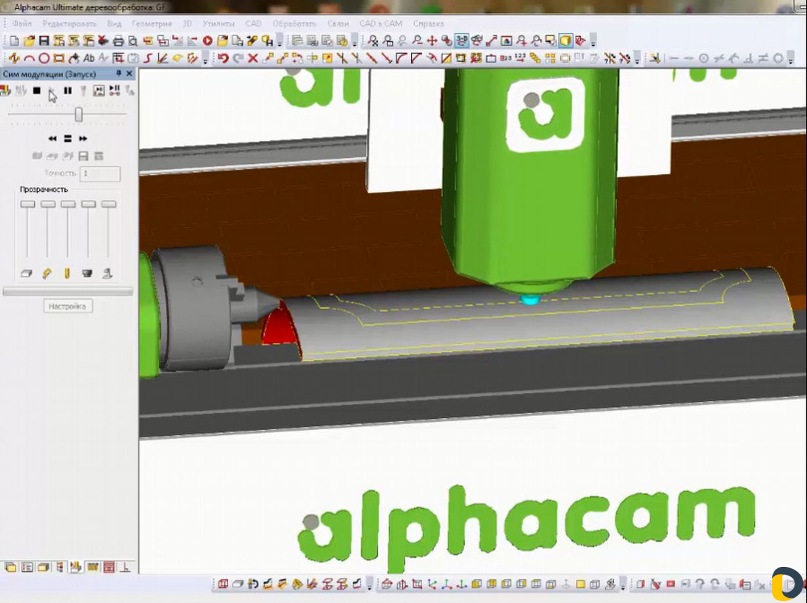Open the Файл menu
The image size is (807, 603).
[22, 24]
